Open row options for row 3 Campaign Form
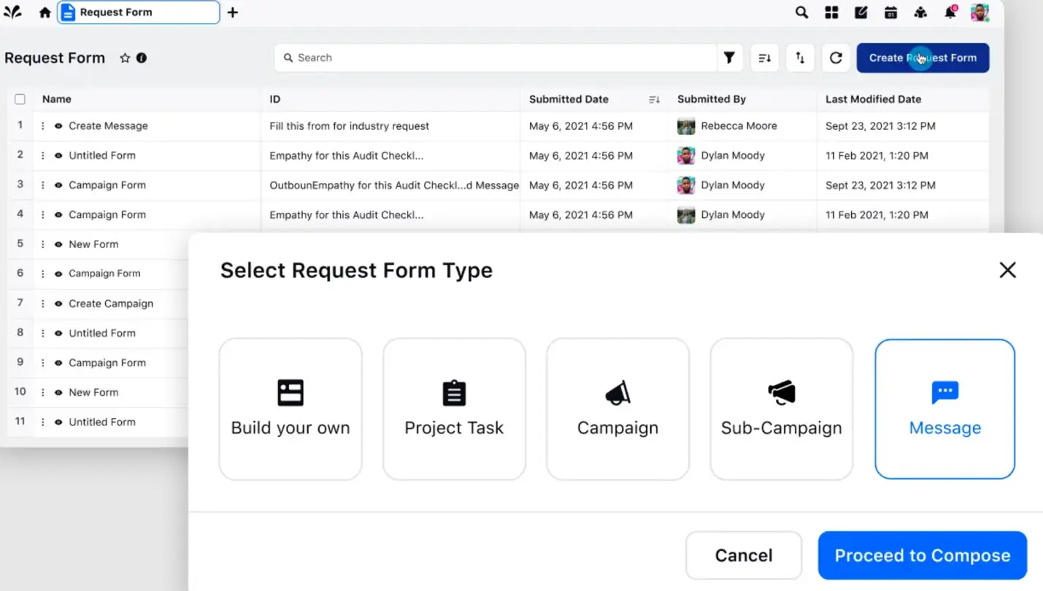This screenshot has width=1043, height=591. point(43,185)
